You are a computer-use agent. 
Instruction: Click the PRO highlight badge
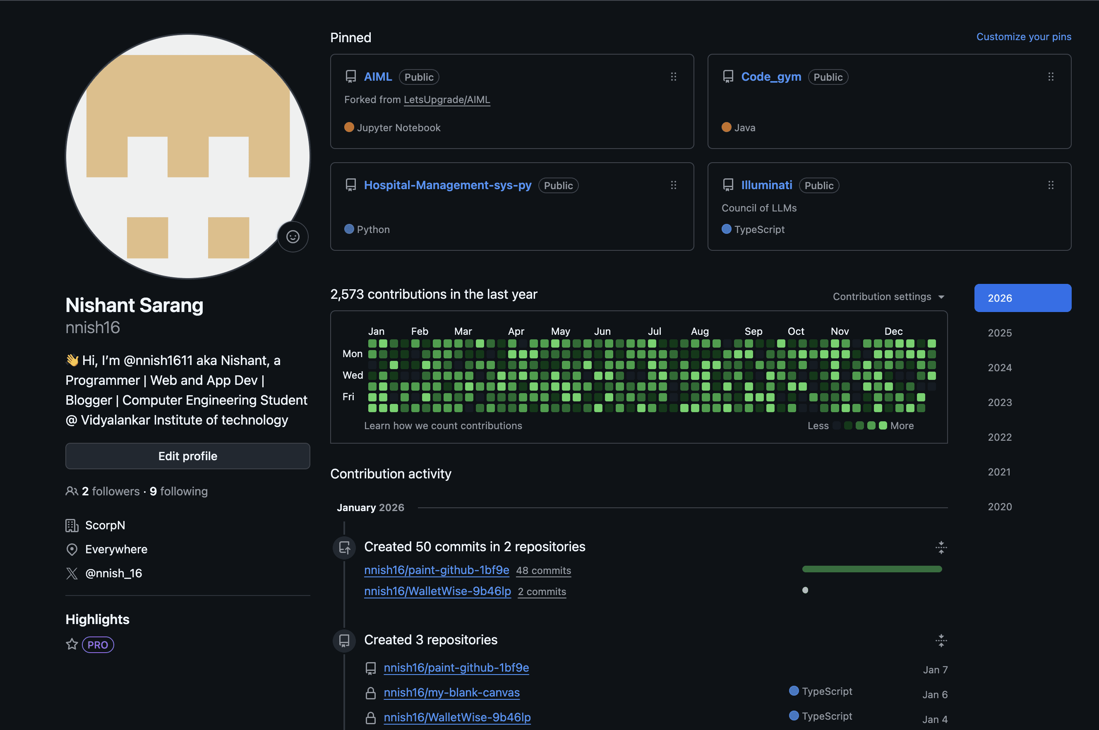coord(98,645)
